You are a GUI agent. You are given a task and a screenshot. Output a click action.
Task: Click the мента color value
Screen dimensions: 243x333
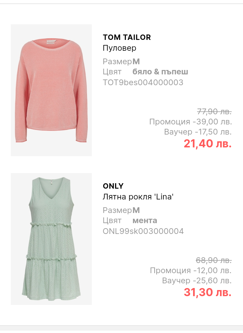pos(145,221)
